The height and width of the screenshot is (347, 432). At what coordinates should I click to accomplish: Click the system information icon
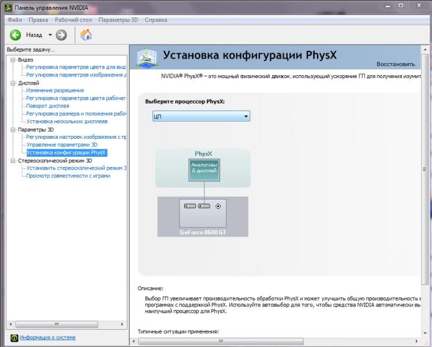tap(14, 338)
